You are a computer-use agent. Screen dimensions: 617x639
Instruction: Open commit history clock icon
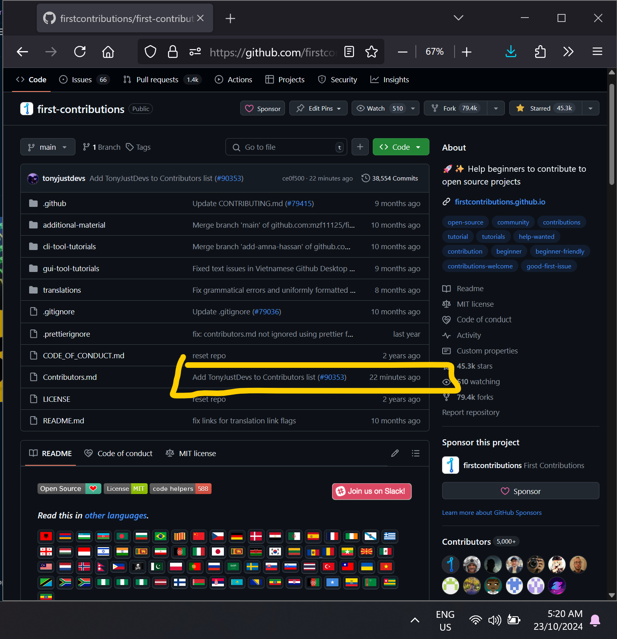pyautogui.click(x=366, y=178)
